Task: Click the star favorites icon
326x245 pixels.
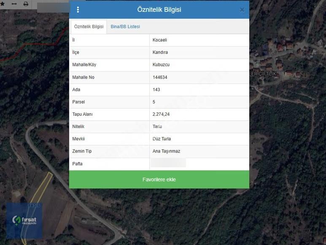Action: (x=3, y=4)
